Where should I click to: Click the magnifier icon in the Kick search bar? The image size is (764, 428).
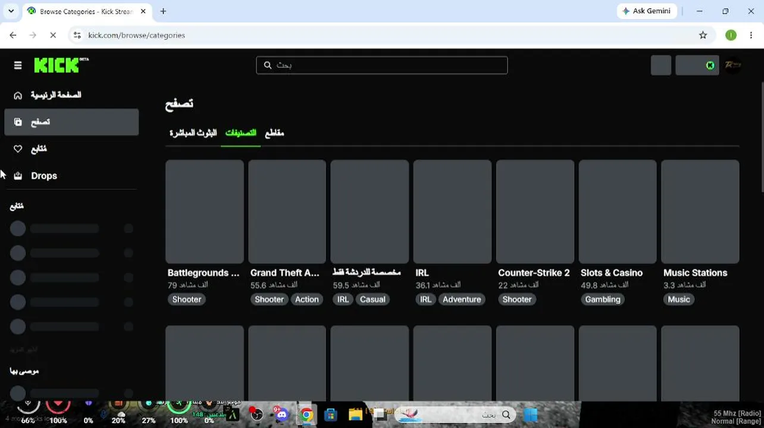268,65
